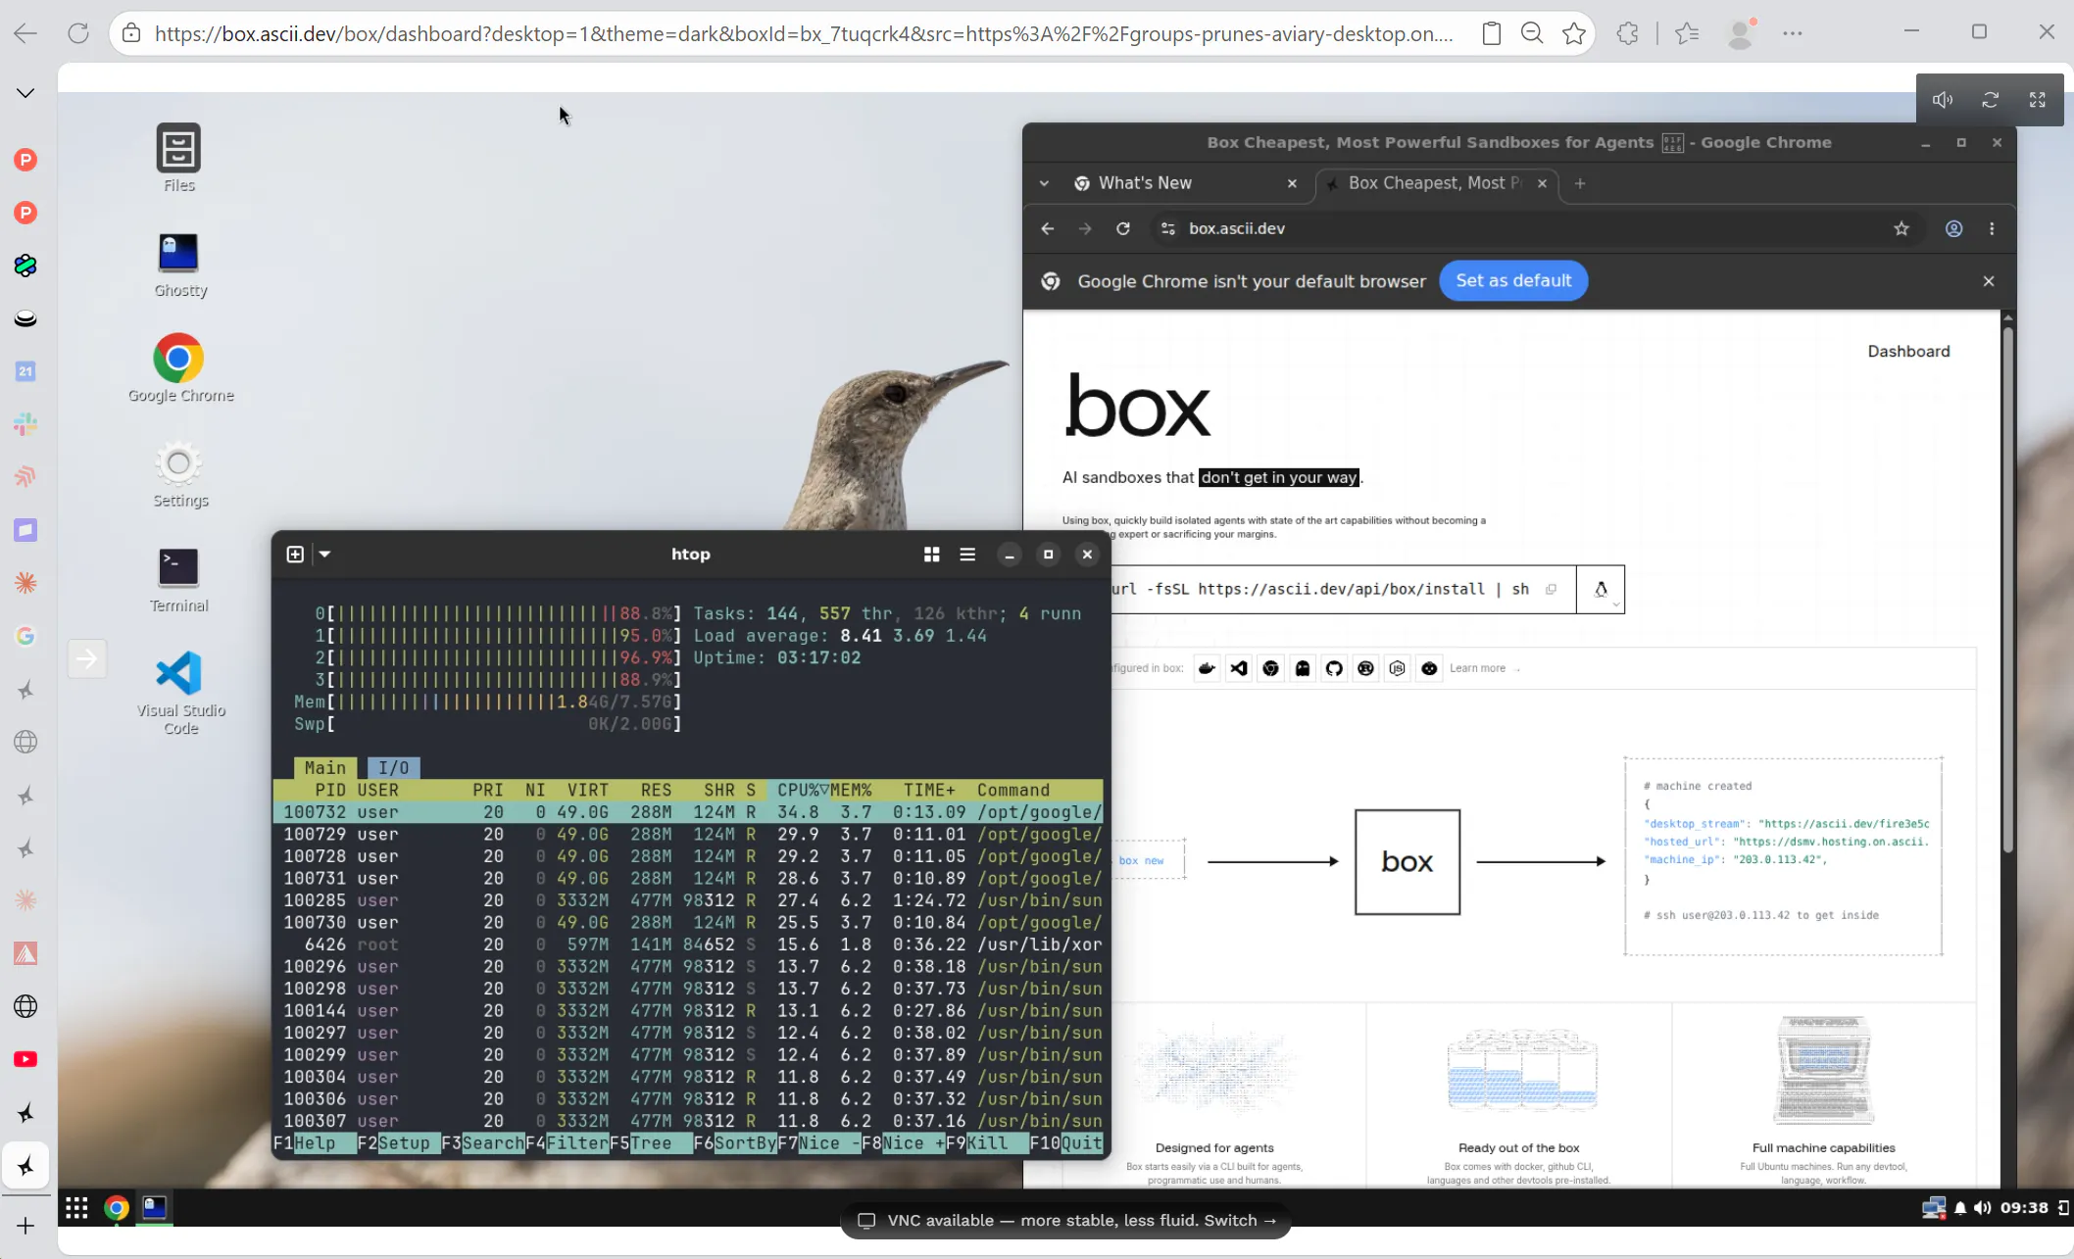Click inner Chrome address bar box.ascii.dev
2074x1259 pixels.
pyautogui.click(x=1236, y=228)
